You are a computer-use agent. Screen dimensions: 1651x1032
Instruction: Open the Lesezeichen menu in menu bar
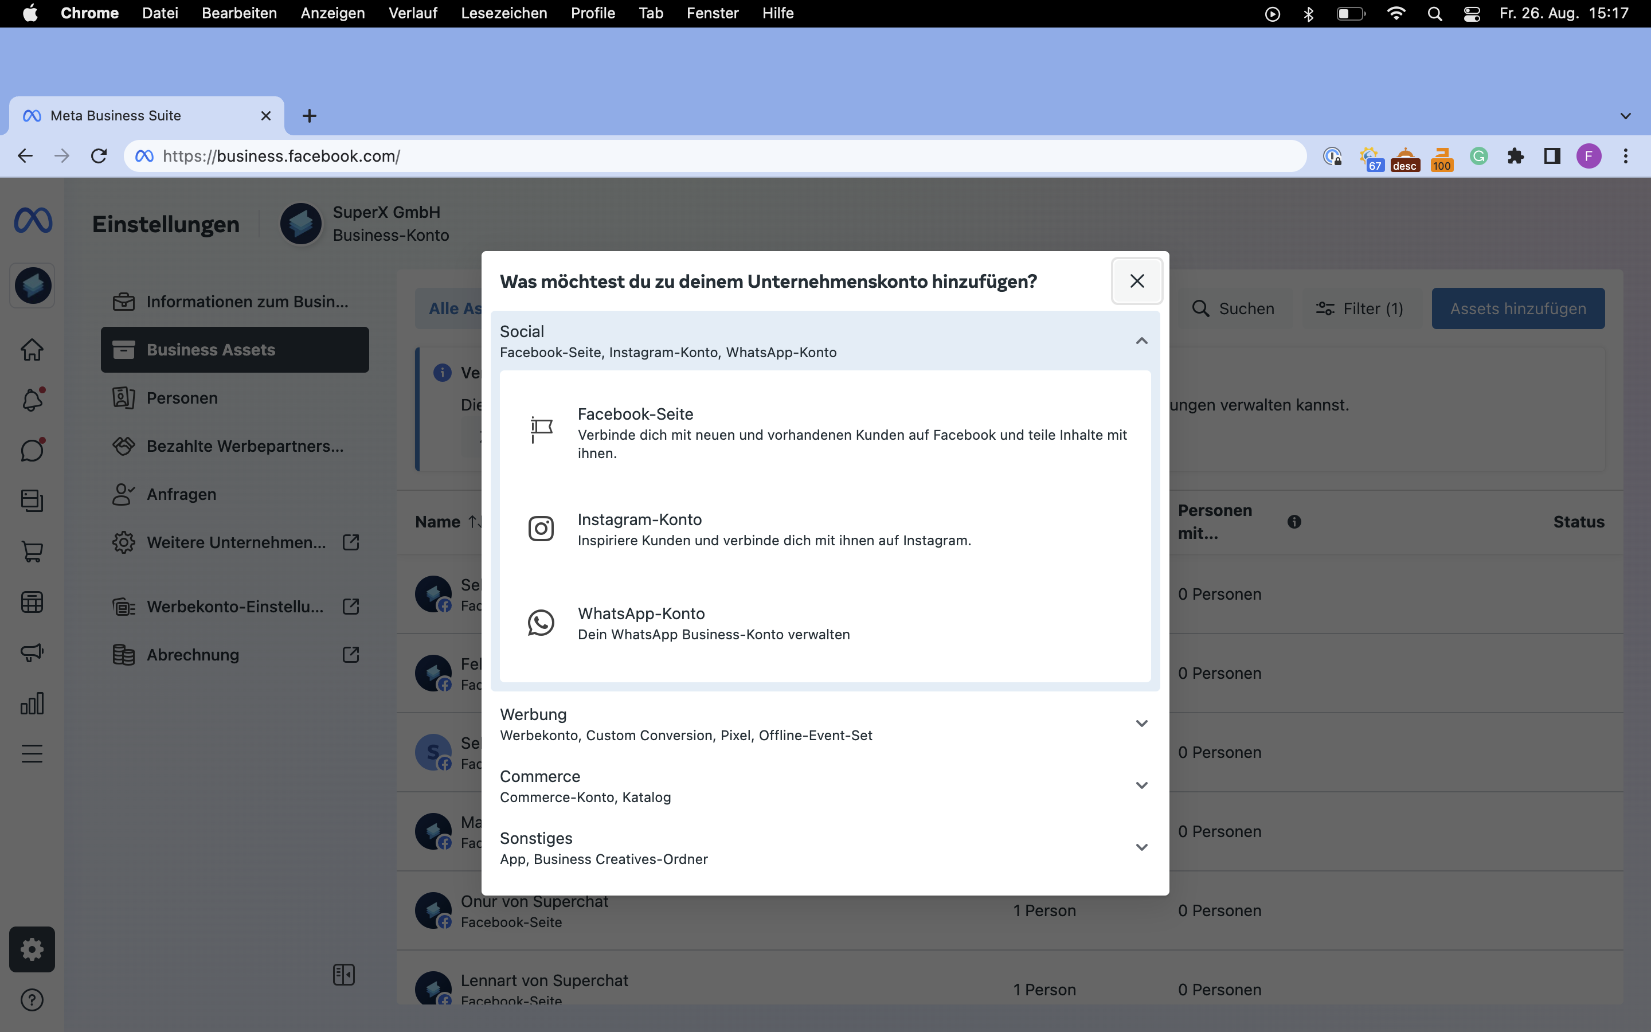pos(503,13)
